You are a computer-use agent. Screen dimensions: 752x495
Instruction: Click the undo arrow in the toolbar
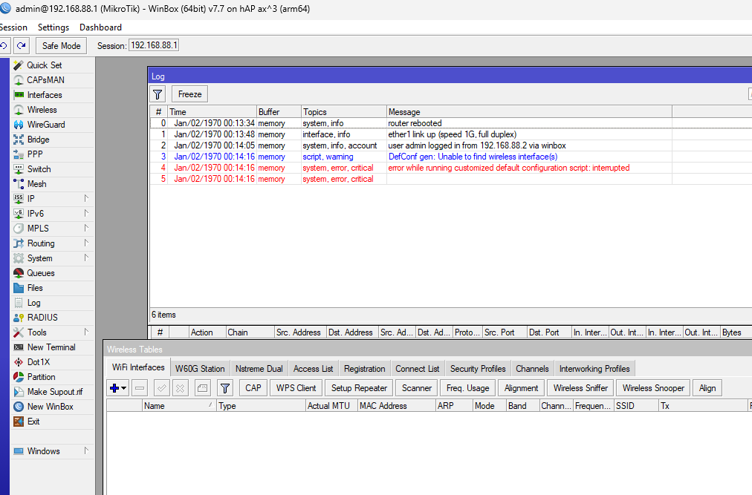click(6, 45)
